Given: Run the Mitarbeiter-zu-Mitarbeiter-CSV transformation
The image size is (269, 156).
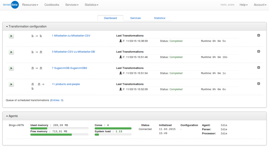Looking at the screenshot, I should 11,36.
